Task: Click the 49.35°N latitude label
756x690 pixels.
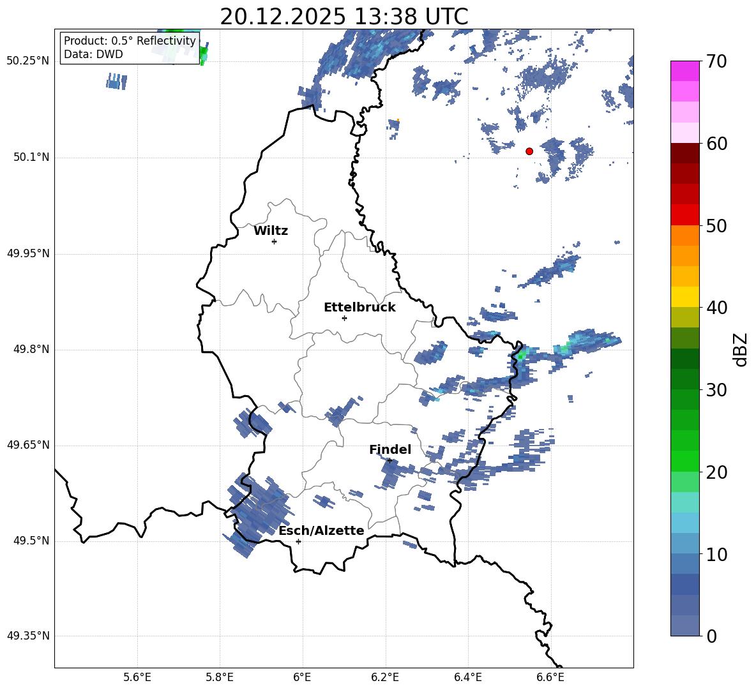Action: point(28,636)
